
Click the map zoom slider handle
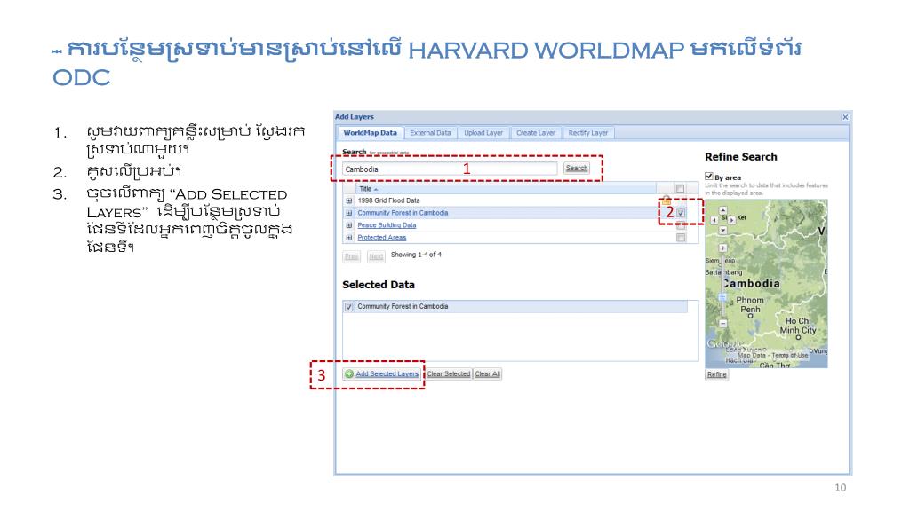[723, 297]
